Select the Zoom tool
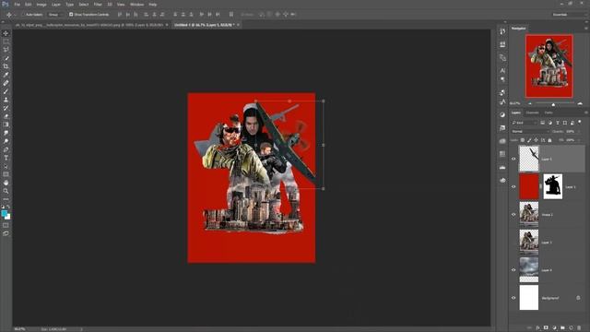This screenshot has width=590, height=332. coord(6,191)
